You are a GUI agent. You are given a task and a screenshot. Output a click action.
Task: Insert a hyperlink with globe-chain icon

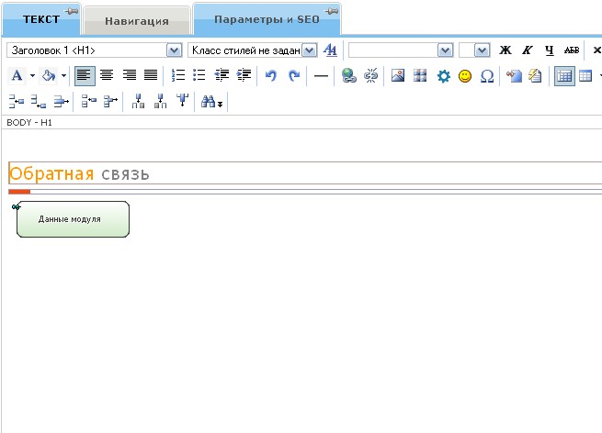pos(349,76)
